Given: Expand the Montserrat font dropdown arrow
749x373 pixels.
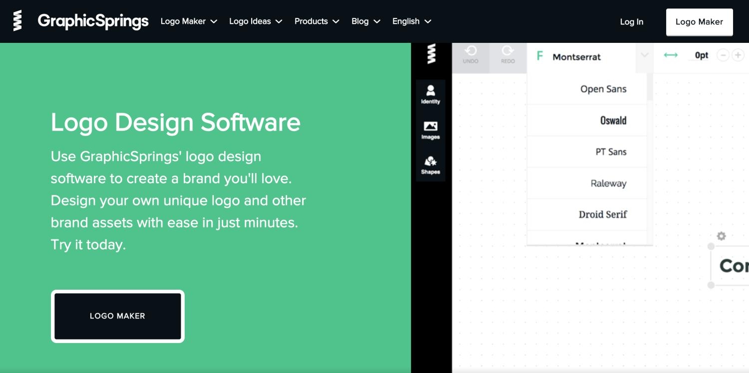Looking at the screenshot, I should pyautogui.click(x=645, y=55).
